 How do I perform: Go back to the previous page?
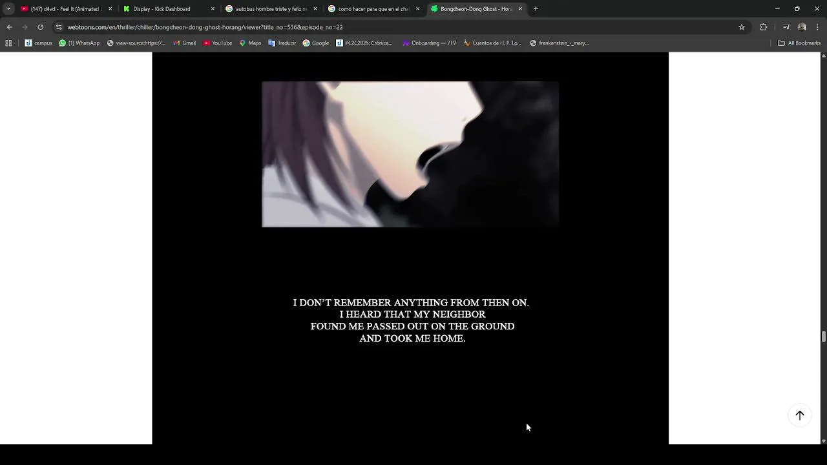9,27
